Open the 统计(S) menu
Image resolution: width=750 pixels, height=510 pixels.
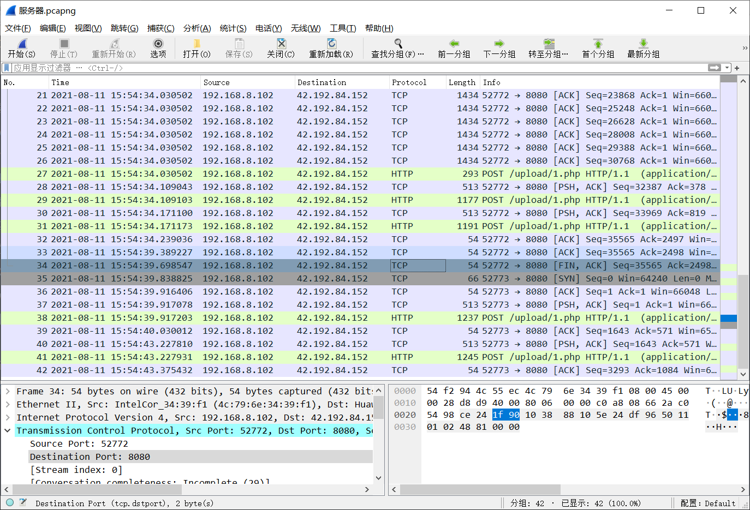point(233,28)
